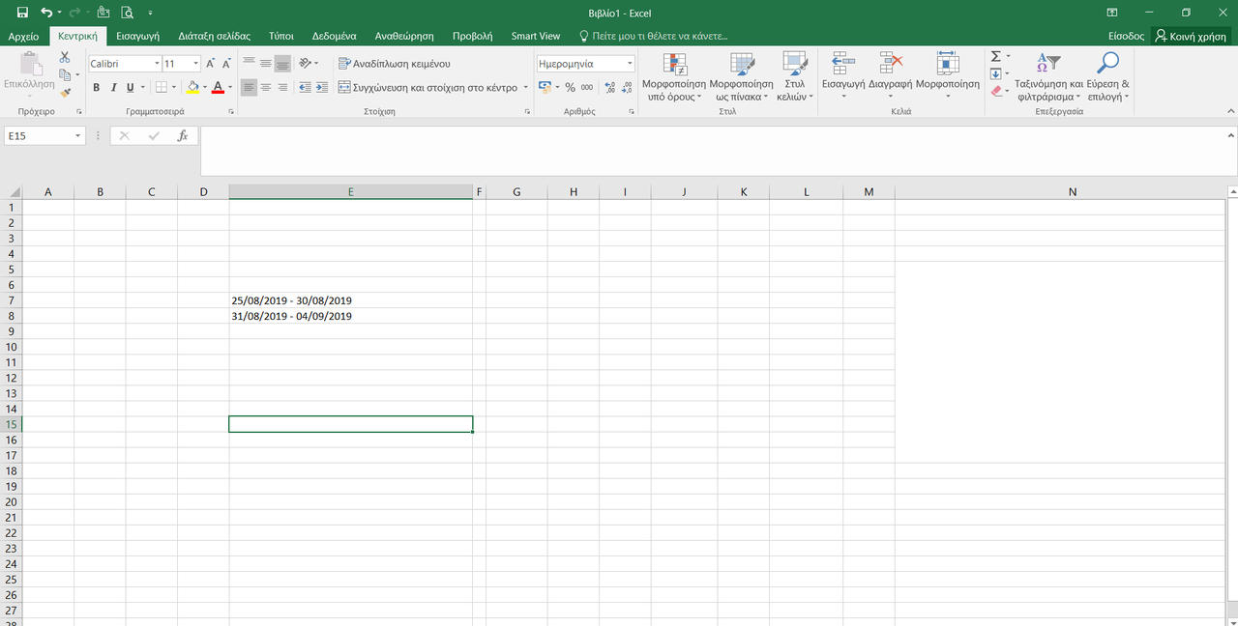The image size is (1238, 626).
Task: Decrease decimal places
Action: point(627,87)
